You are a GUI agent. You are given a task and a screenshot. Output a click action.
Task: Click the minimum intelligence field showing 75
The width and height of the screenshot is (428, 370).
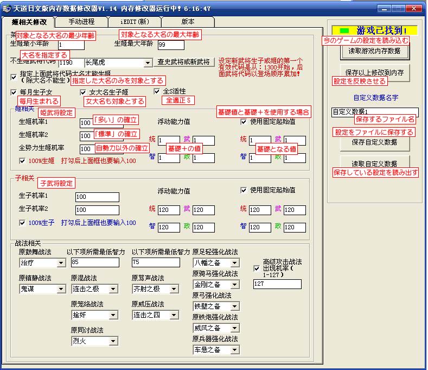[156, 262]
